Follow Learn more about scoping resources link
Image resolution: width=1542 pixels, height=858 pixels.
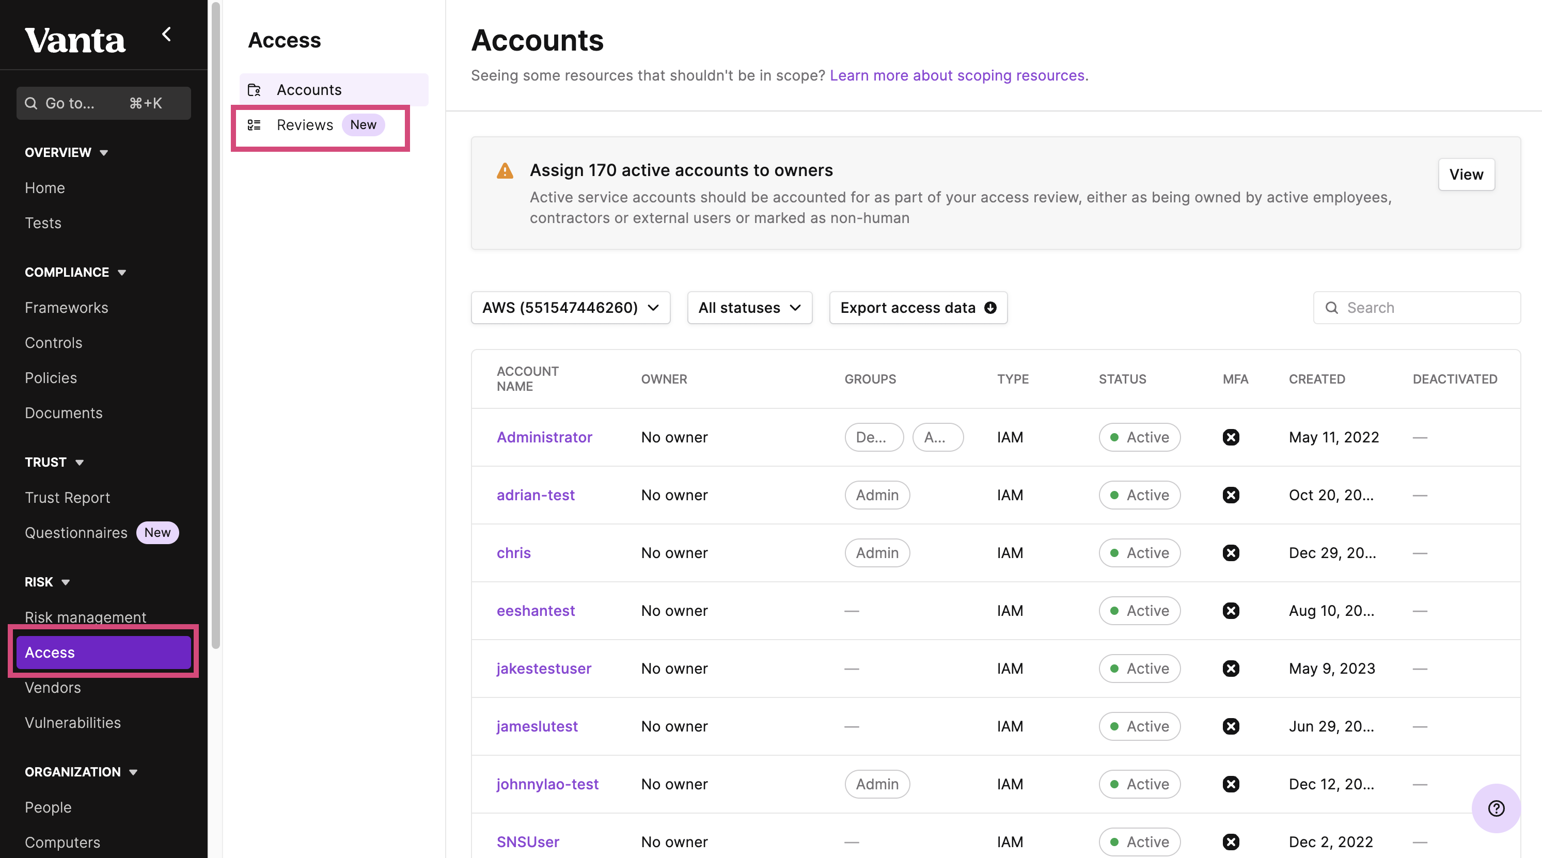click(957, 75)
